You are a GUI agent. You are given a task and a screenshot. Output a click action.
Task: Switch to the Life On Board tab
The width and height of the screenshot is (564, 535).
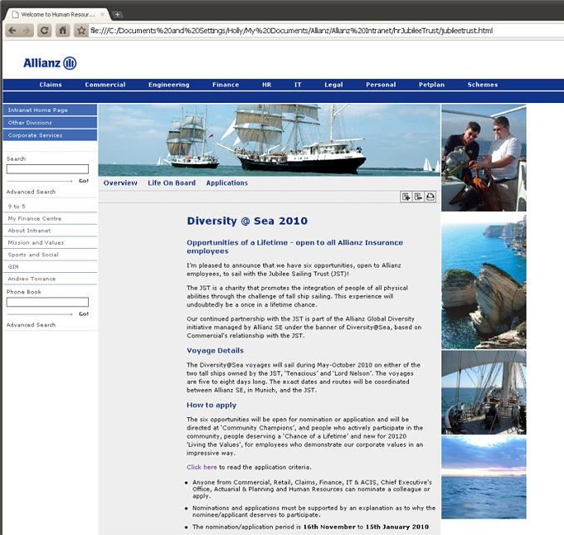coord(172,182)
